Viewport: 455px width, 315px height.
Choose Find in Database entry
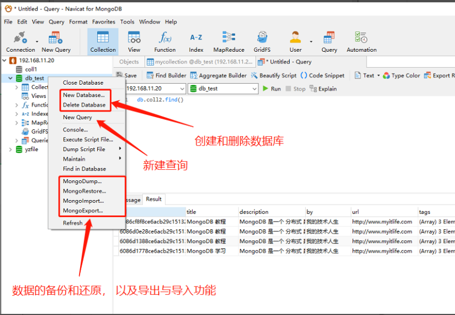click(84, 169)
